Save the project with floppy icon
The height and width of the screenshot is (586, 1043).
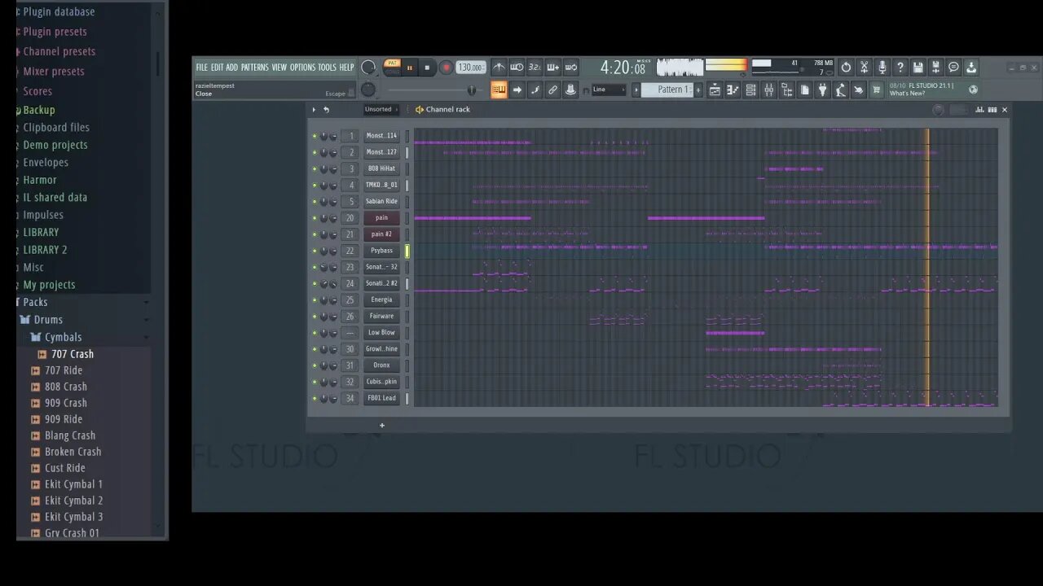click(918, 68)
